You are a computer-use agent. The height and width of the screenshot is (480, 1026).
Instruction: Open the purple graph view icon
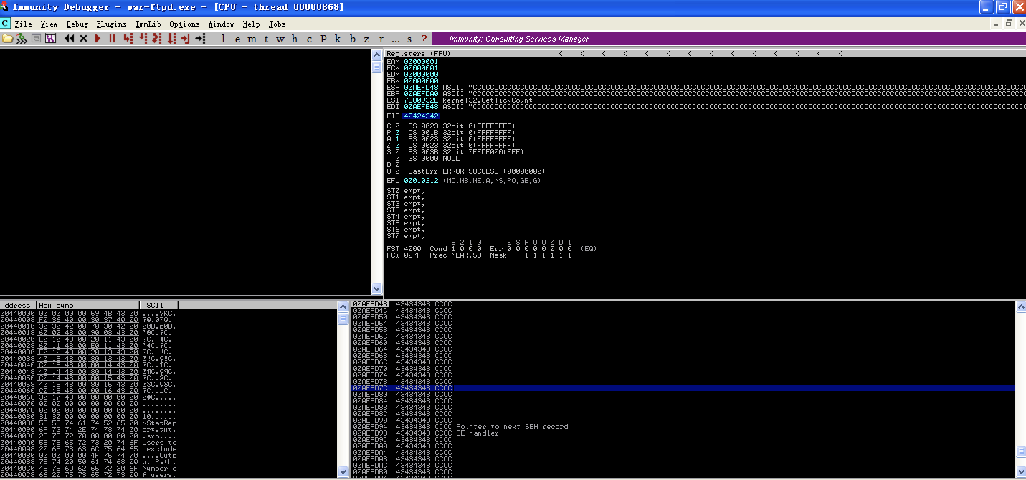[51, 39]
